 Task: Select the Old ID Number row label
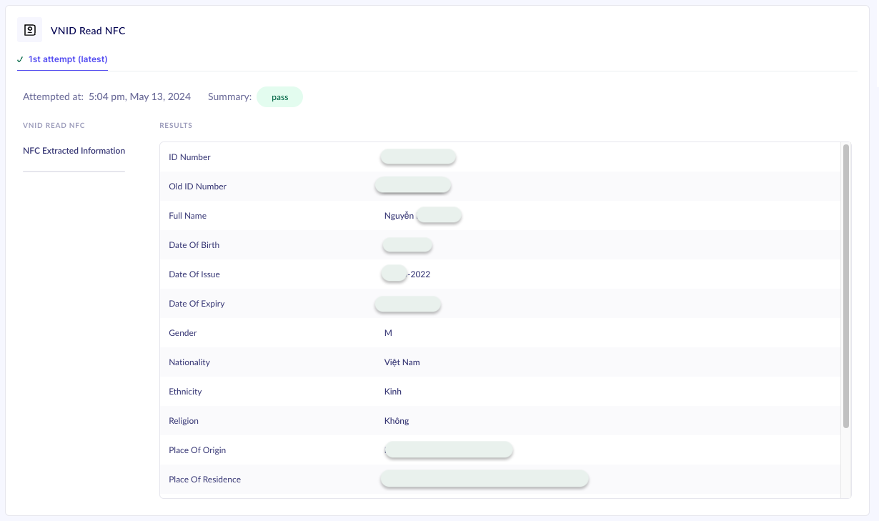[197, 187]
